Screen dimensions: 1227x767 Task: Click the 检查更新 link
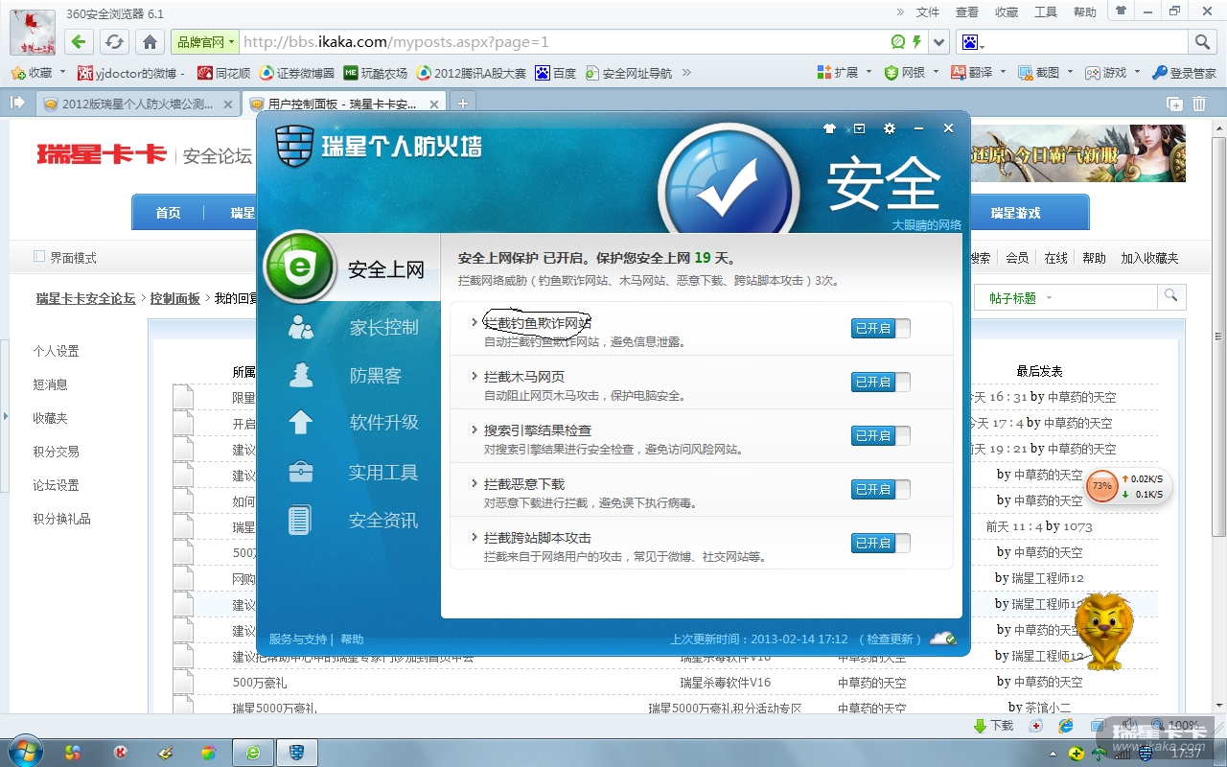point(890,639)
